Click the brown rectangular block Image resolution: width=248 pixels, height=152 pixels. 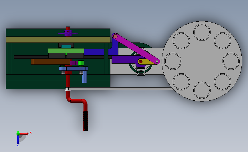(x=50, y=62)
